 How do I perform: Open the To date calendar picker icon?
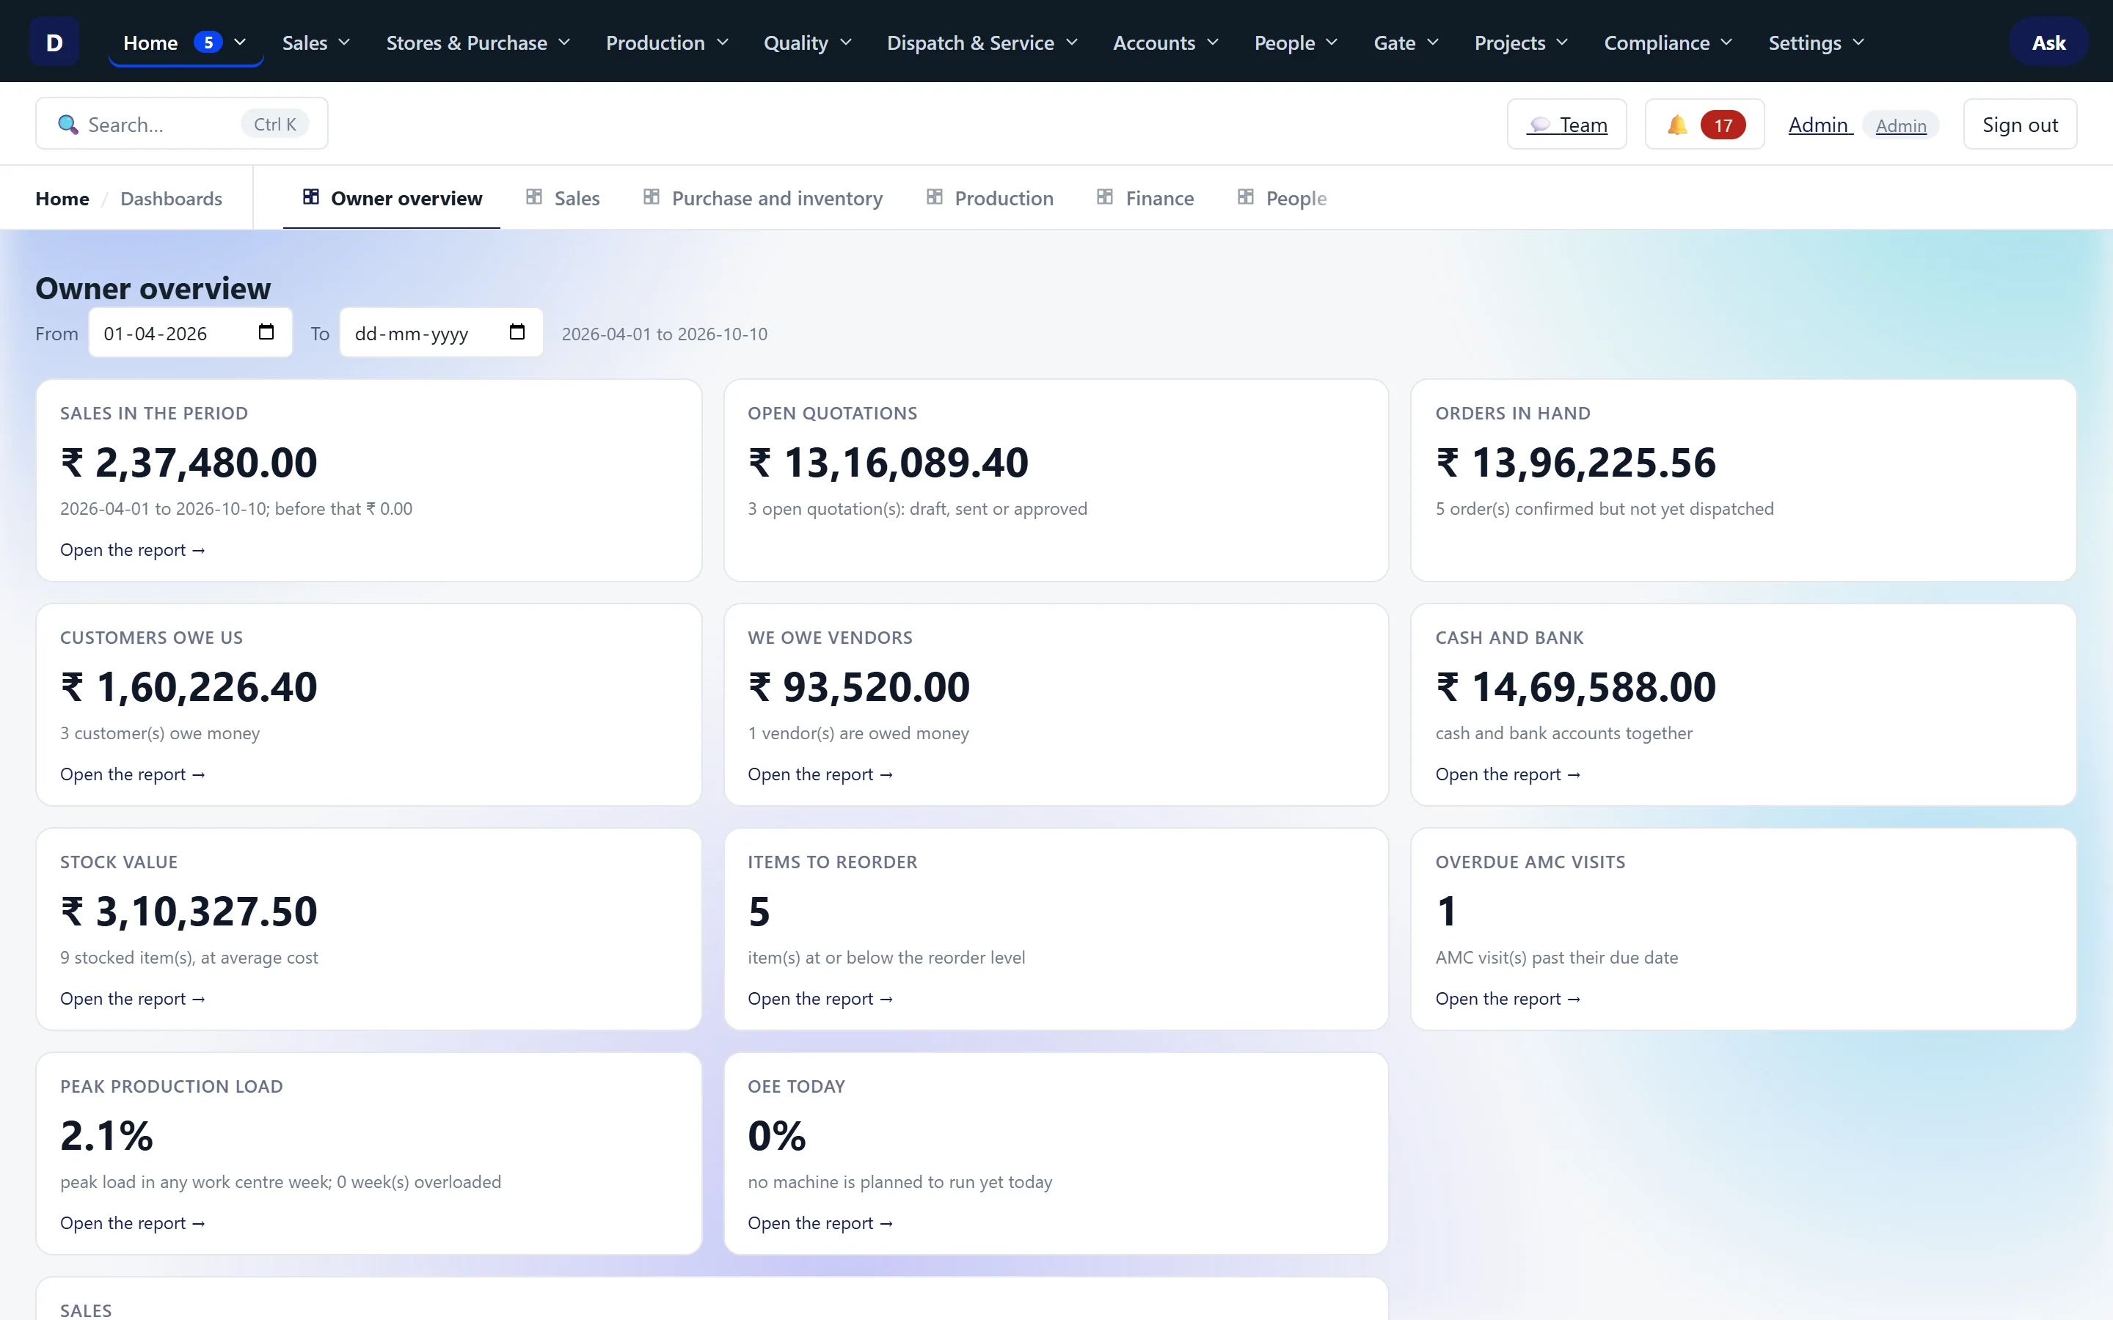[517, 331]
